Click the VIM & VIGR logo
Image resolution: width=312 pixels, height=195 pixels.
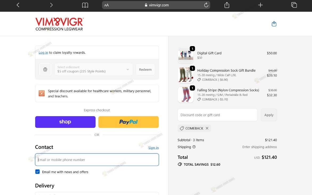(x=59, y=24)
